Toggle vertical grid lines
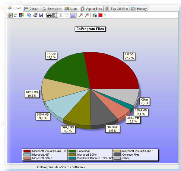This screenshot has height=171, width=181. pyautogui.click(x=61, y=15)
